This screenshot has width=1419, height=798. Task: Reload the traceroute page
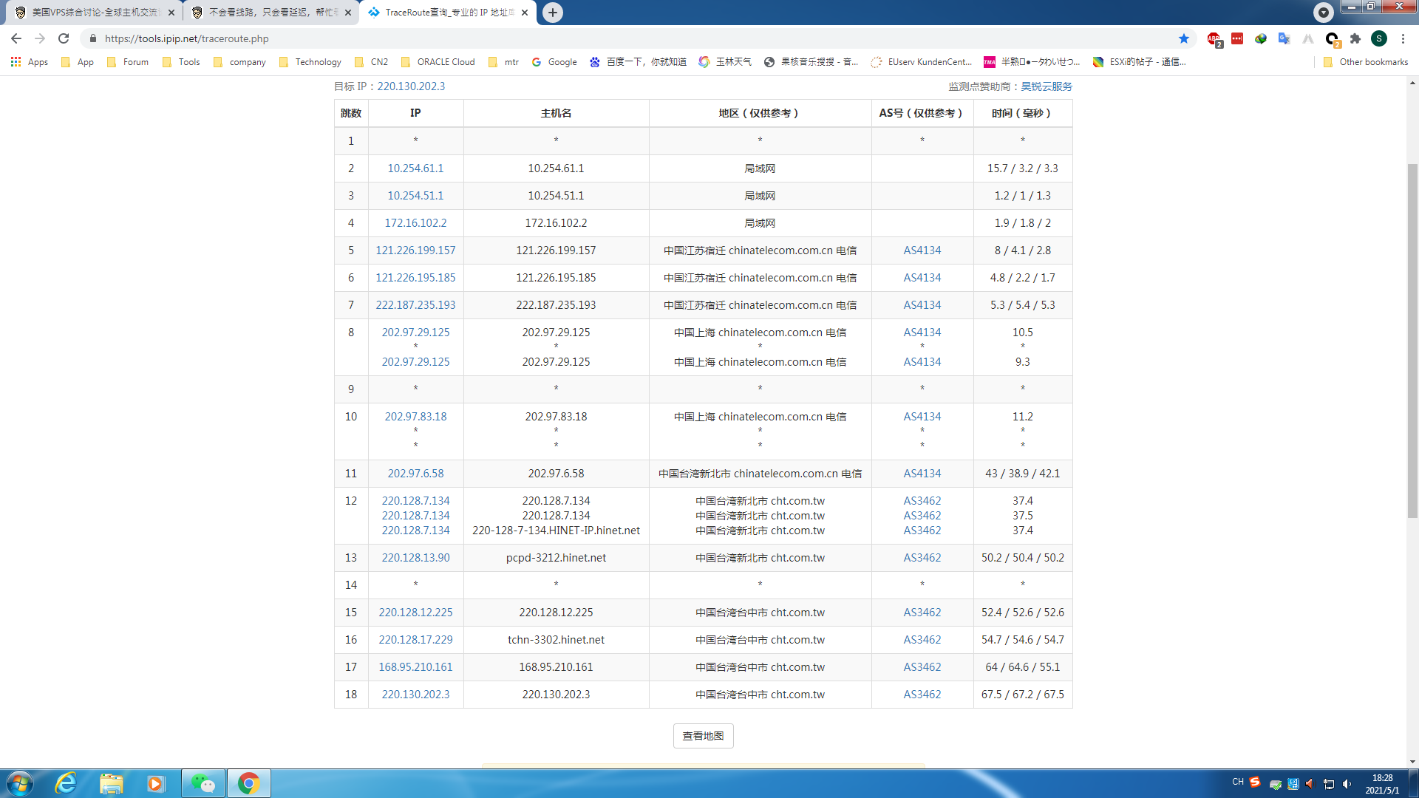pos(64,38)
